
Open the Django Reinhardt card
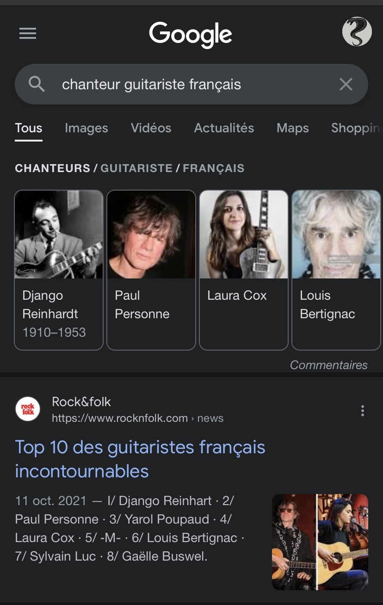click(59, 270)
